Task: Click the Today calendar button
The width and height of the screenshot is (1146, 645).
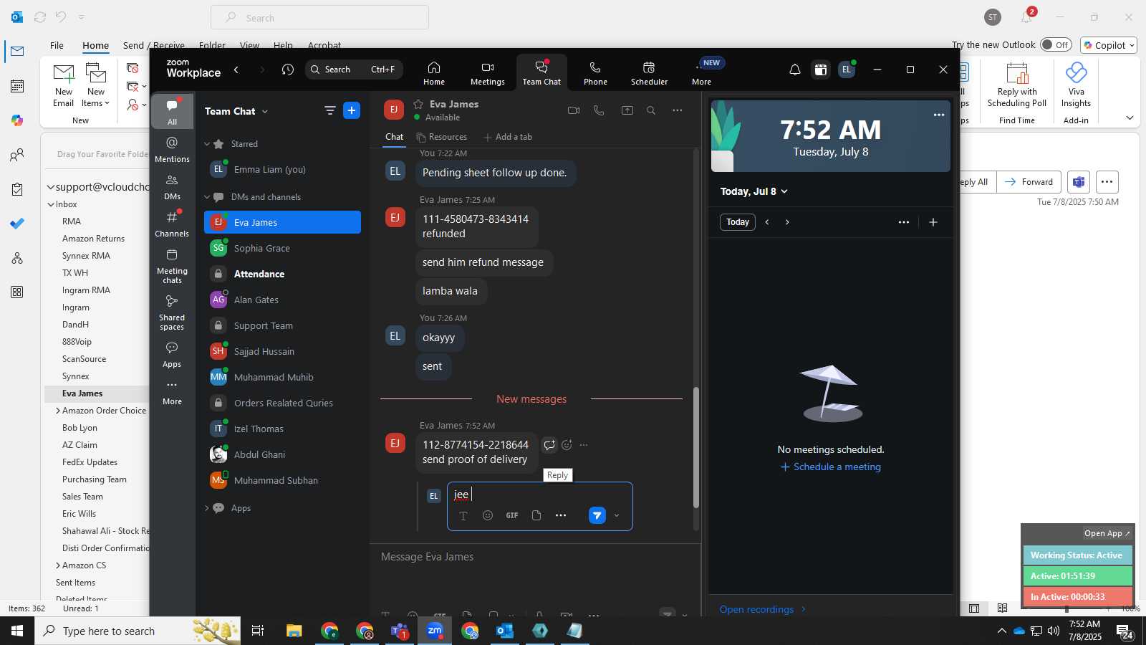Action: coord(737,222)
